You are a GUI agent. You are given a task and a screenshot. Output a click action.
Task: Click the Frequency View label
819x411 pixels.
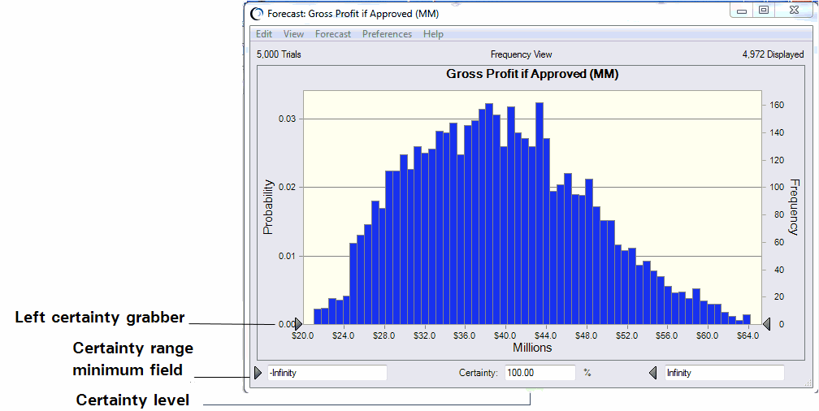point(522,54)
